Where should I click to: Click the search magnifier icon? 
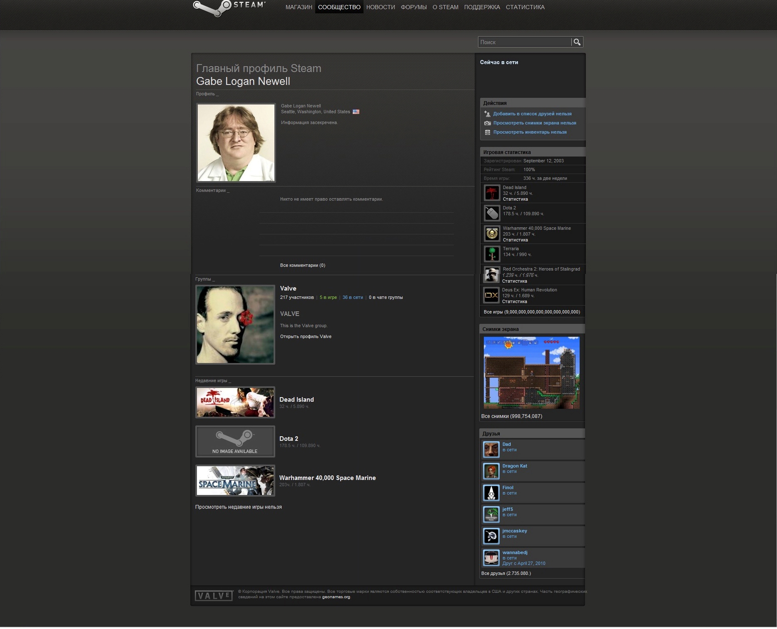577,42
